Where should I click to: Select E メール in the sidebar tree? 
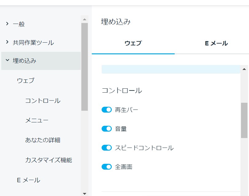pyautogui.click(x=29, y=180)
